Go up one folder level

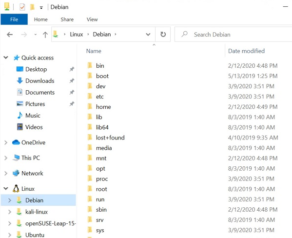pos(45,35)
